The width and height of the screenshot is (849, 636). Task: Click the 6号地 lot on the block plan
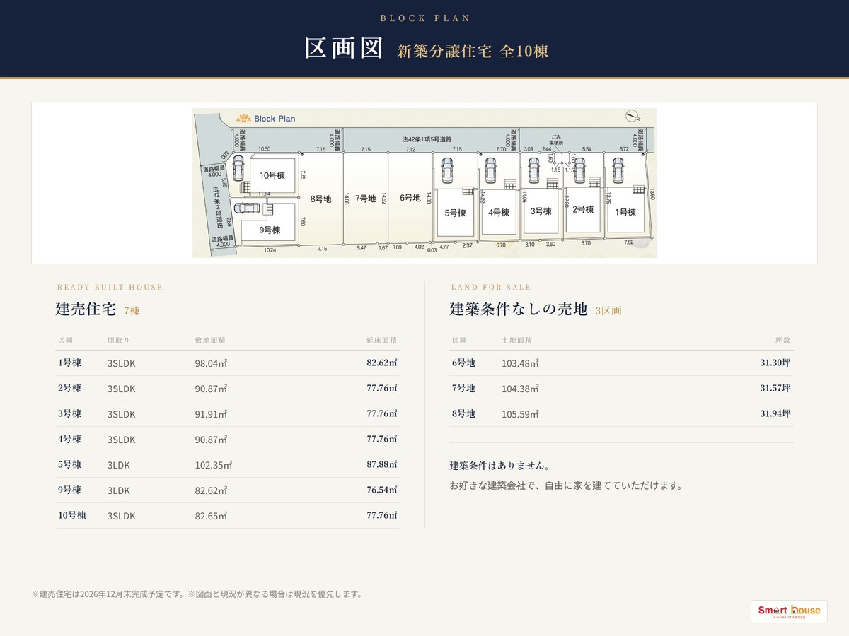410,199
